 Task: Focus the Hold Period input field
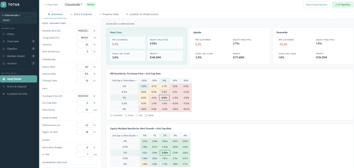pyautogui.click(x=84, y=110)
